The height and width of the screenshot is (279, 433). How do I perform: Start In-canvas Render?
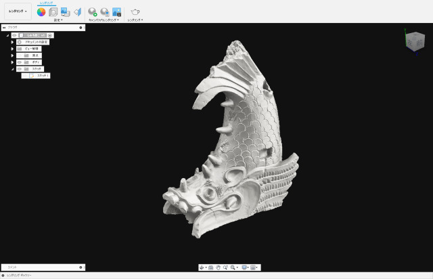click(93, 12)
